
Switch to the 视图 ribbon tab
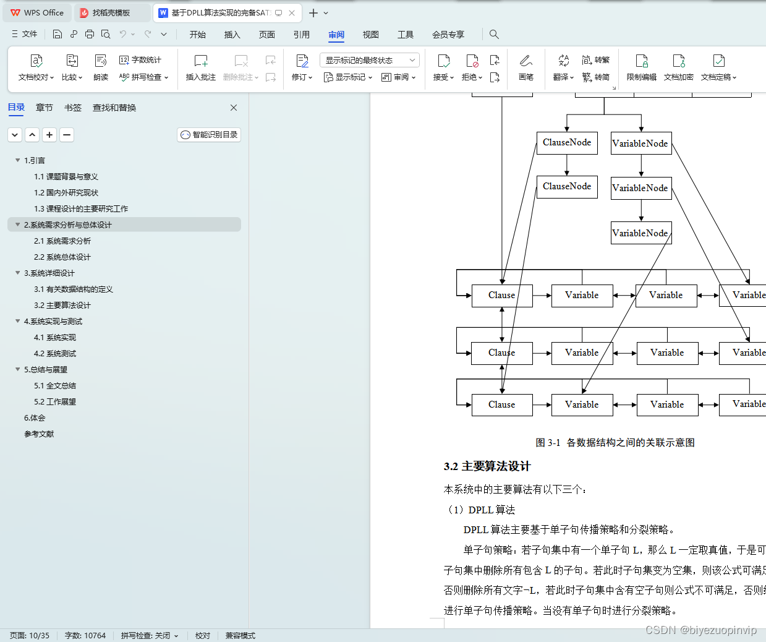(370, 35)
